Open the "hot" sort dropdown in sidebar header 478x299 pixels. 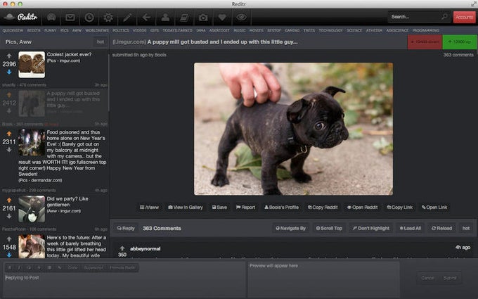101,42
